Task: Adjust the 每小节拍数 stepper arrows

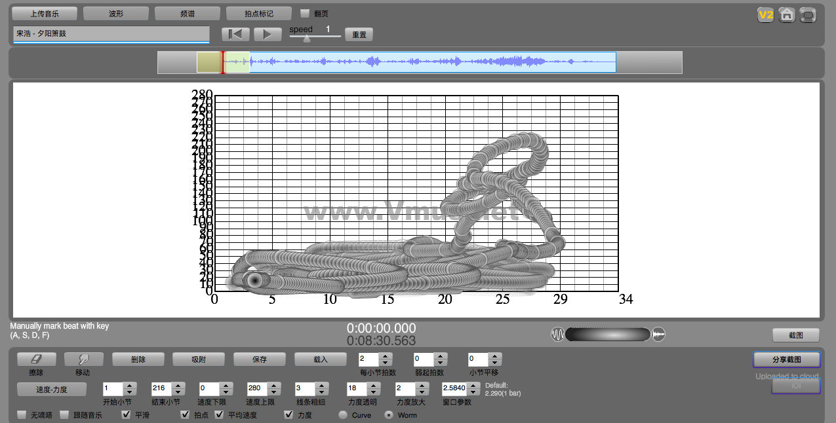Action: click(x=386, y=359)
